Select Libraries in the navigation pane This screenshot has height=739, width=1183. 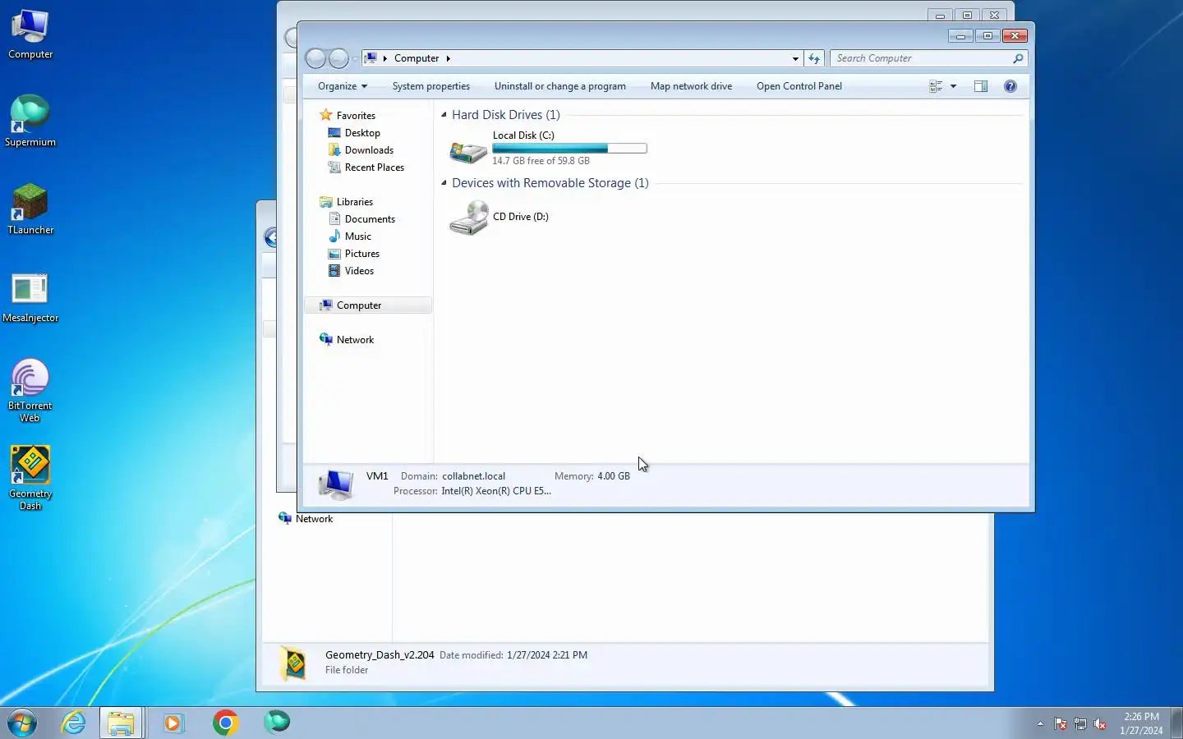(x=354, y=202)
